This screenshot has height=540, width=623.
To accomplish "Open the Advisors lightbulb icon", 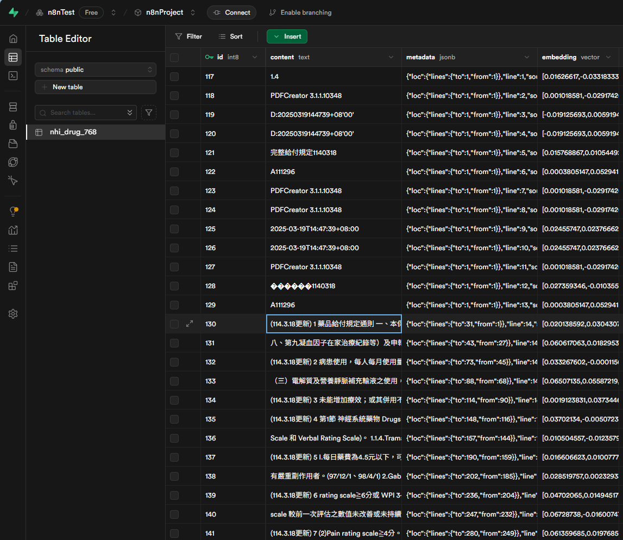I will point(13,212).
